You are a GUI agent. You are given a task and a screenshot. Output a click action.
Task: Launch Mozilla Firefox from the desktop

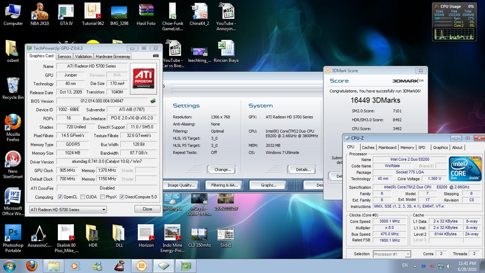click(x=13, y=128)
